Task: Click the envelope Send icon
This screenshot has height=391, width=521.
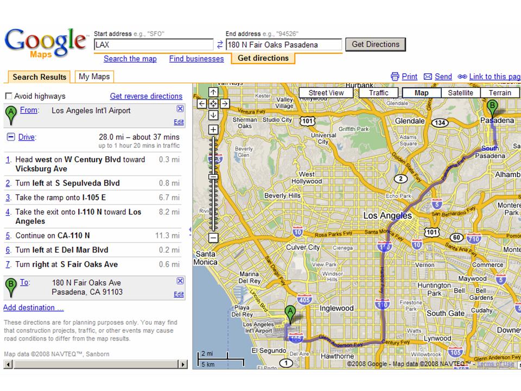Action: tap(428, 77)
